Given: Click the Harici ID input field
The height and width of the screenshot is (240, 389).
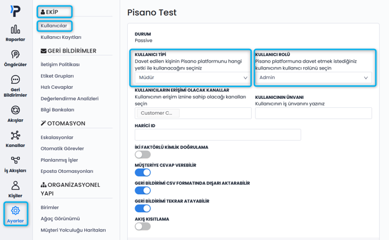Looking at the screenshot, I should (x=218, y=134).
